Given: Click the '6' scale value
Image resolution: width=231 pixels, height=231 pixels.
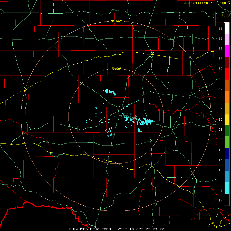Looking at the screenshot, I should (x=222, y=180).
